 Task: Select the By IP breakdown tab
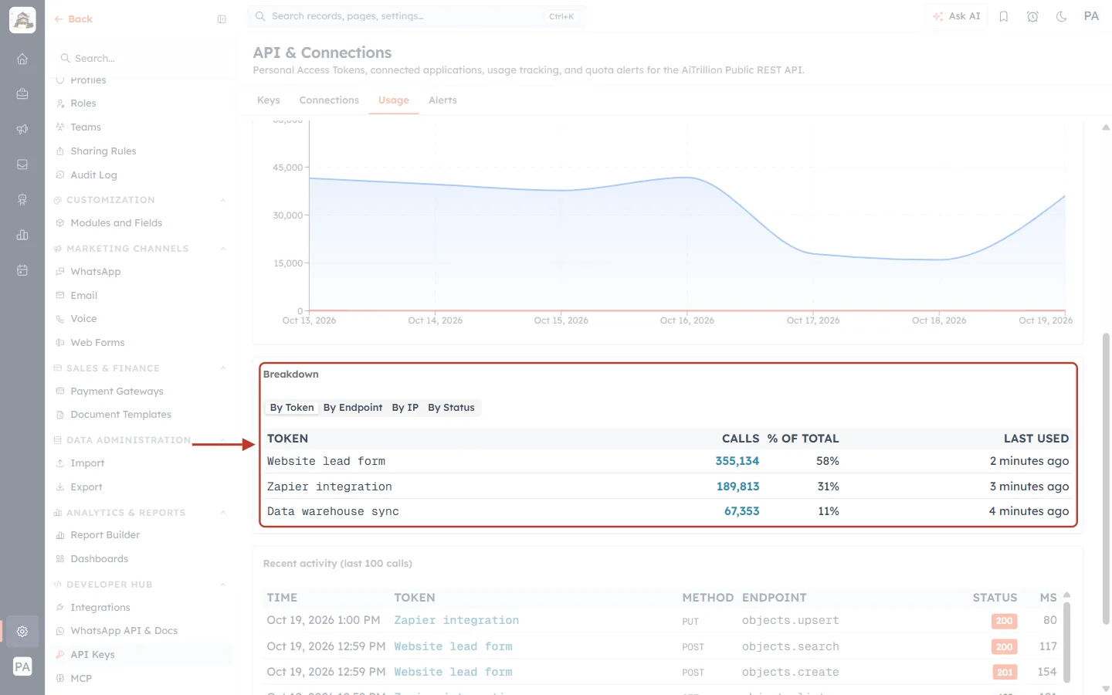[405, 408]
